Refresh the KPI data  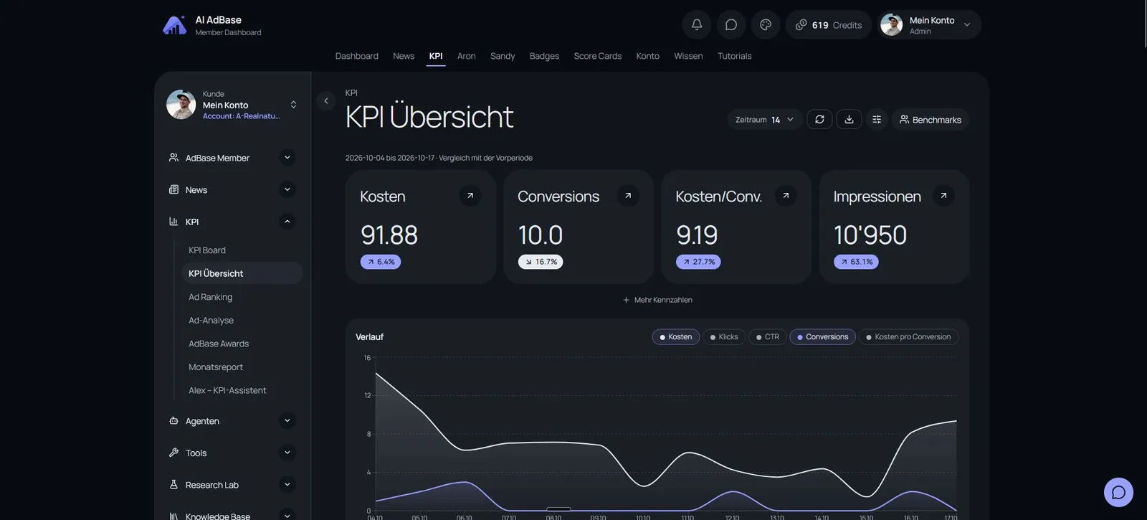[819, 119]
